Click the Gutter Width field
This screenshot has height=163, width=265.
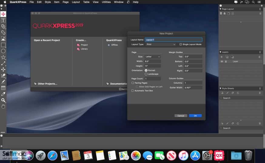193,88
